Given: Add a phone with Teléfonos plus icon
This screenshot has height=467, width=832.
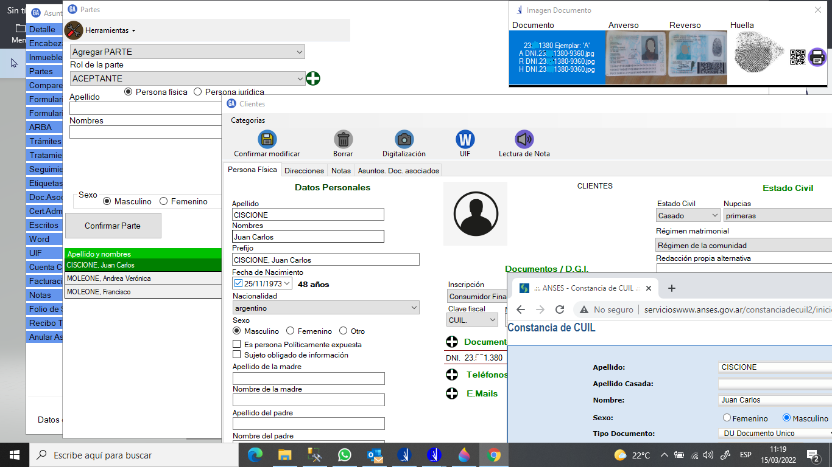Looking at the screenshot, I should [452, 375].
